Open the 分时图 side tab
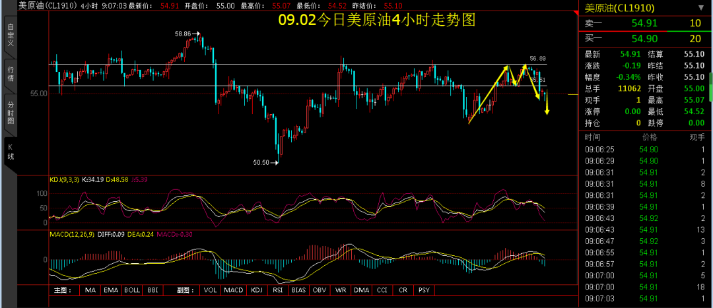Screen dimensions: 713x308 tap(10, 113)
